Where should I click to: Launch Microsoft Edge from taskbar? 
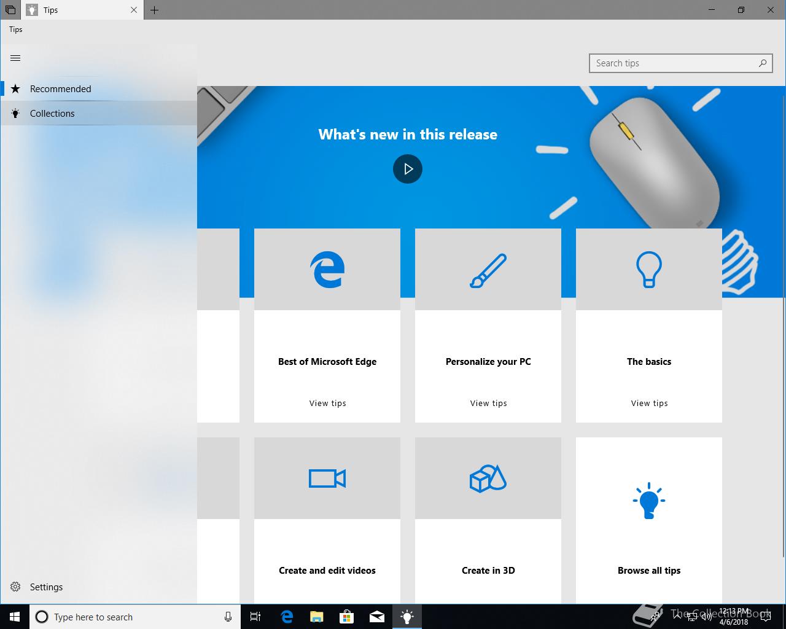(x=287, y=617)
